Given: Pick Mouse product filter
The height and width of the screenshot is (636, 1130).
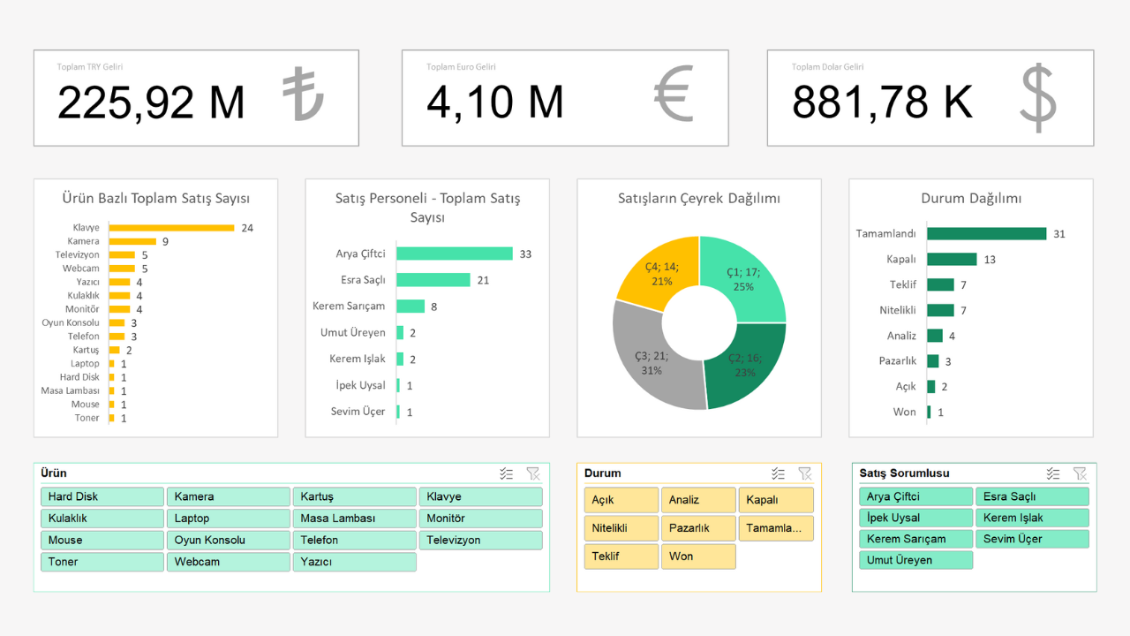Looking at the screenshot, I should pos(102,540).
